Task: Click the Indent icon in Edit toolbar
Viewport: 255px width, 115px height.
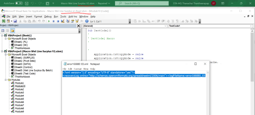Action: pyautogui.click(x=159, y=21)
